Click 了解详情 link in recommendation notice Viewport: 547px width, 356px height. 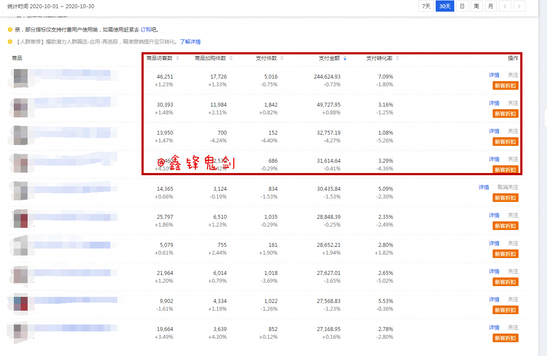pos(190,42)
